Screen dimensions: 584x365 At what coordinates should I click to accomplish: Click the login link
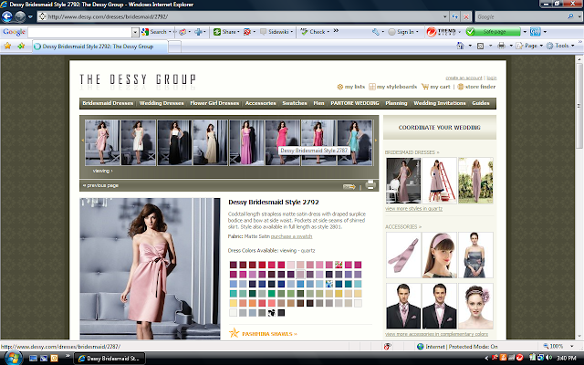click(x=492, y=78)
